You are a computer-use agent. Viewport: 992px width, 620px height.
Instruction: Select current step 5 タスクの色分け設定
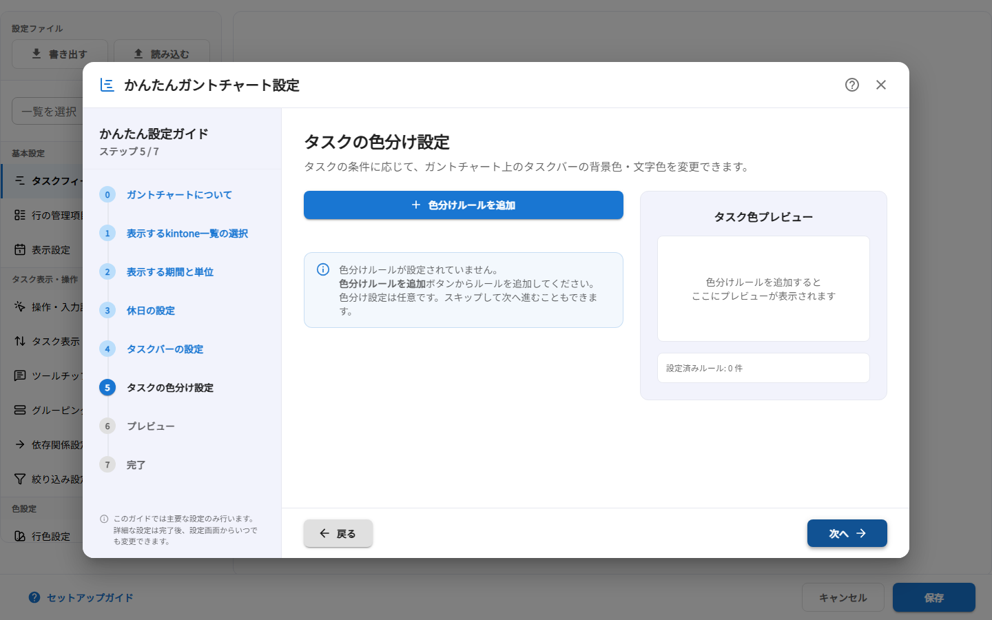point(170,388)
